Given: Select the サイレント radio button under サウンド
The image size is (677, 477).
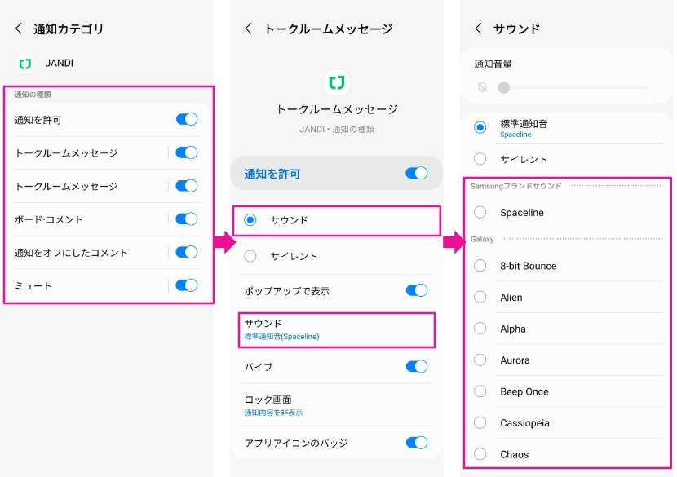Looking at the screenshot, I should click(x=250, y=256).
